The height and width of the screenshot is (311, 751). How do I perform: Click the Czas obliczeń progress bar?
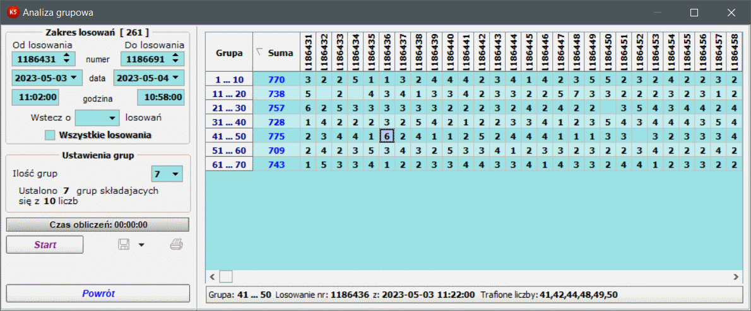point(98,225)
